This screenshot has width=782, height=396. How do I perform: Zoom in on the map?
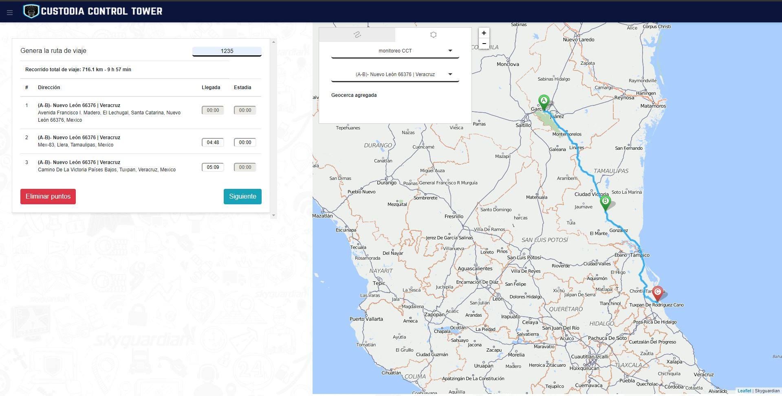click(x=484, y=33)
